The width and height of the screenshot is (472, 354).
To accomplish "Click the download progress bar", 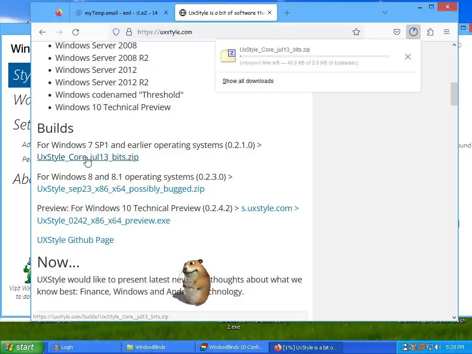I will pos(315,56).
